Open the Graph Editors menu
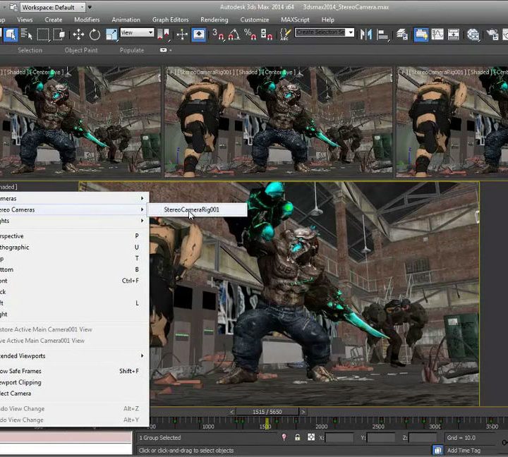 (x=171, y=20)
